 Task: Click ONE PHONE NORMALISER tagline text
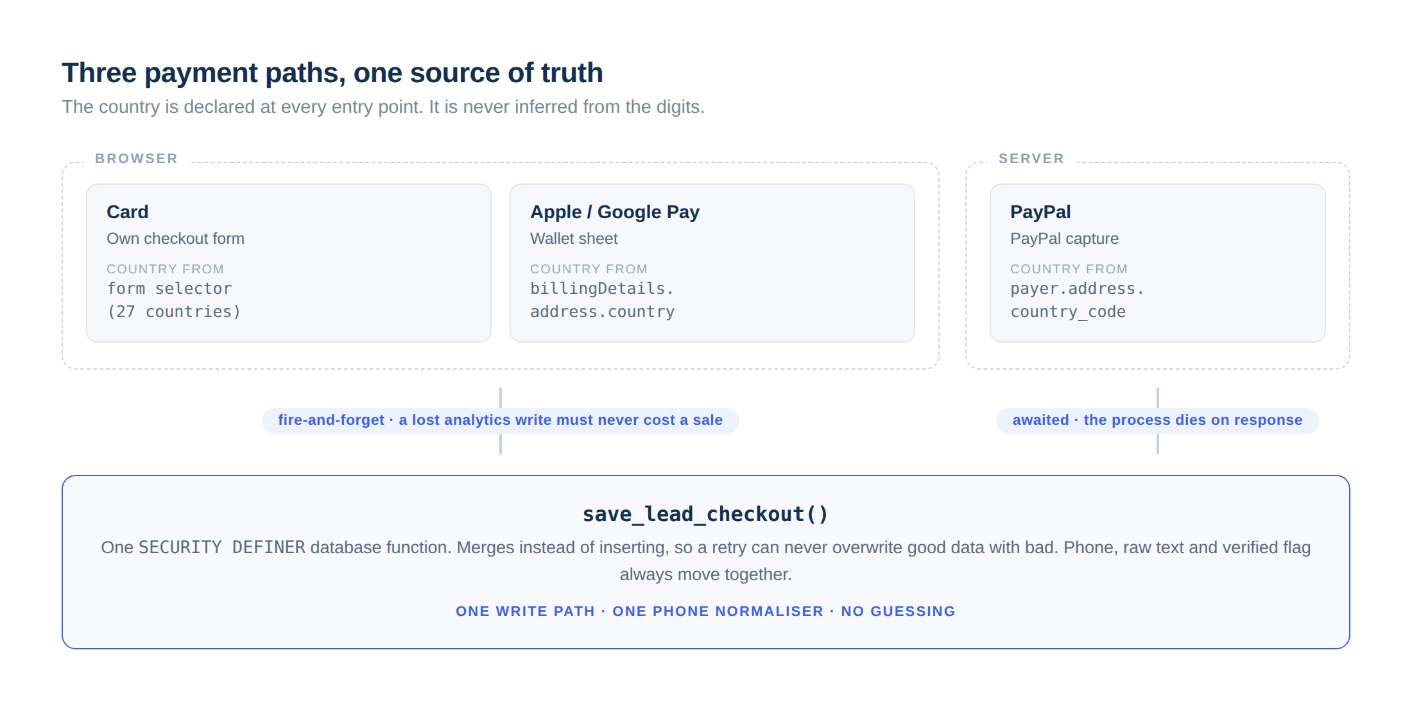[x=718, y=612]
